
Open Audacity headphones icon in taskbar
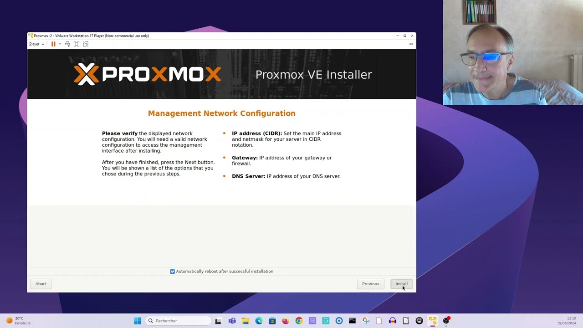click(393, 321)
